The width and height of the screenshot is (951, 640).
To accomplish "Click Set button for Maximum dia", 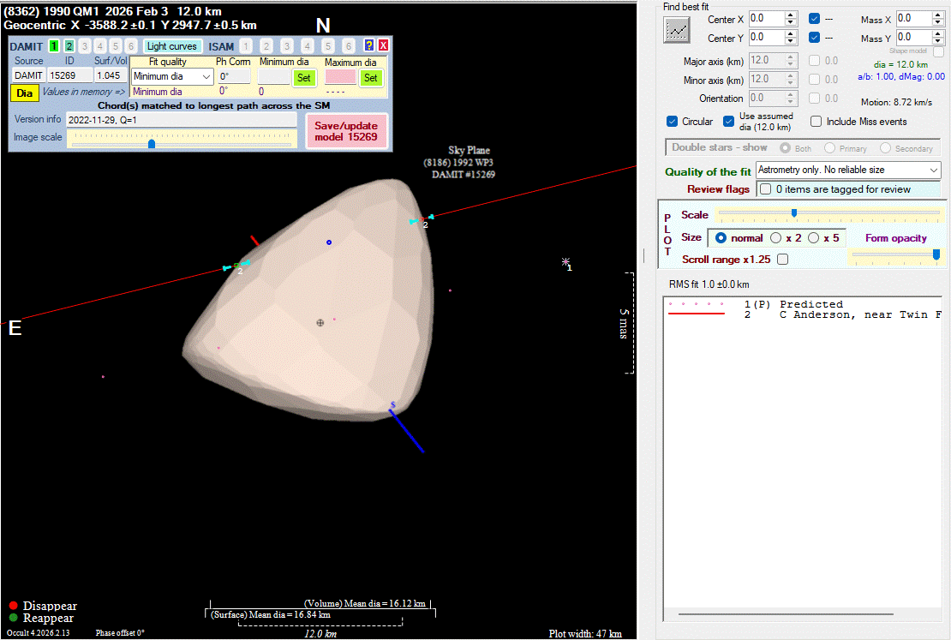I will 370,77.
